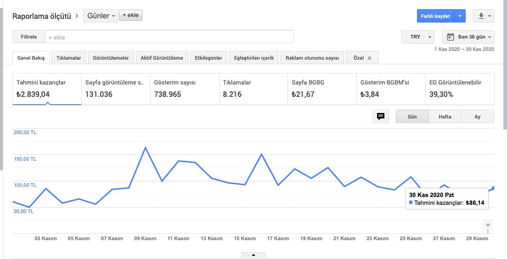Click the blue Tahmini kazançlar legend square
This screenshot has height=259, width=507.
411,203
